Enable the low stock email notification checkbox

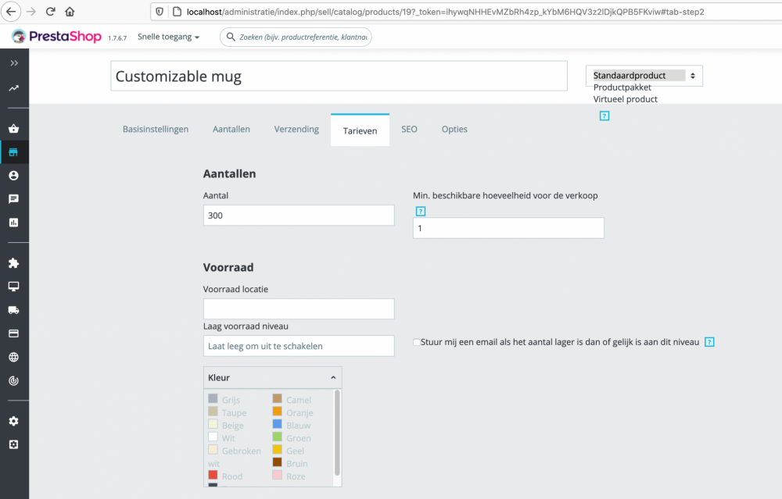pos(416,342)
